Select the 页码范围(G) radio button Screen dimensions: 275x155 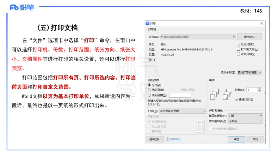tap(149, 95)
